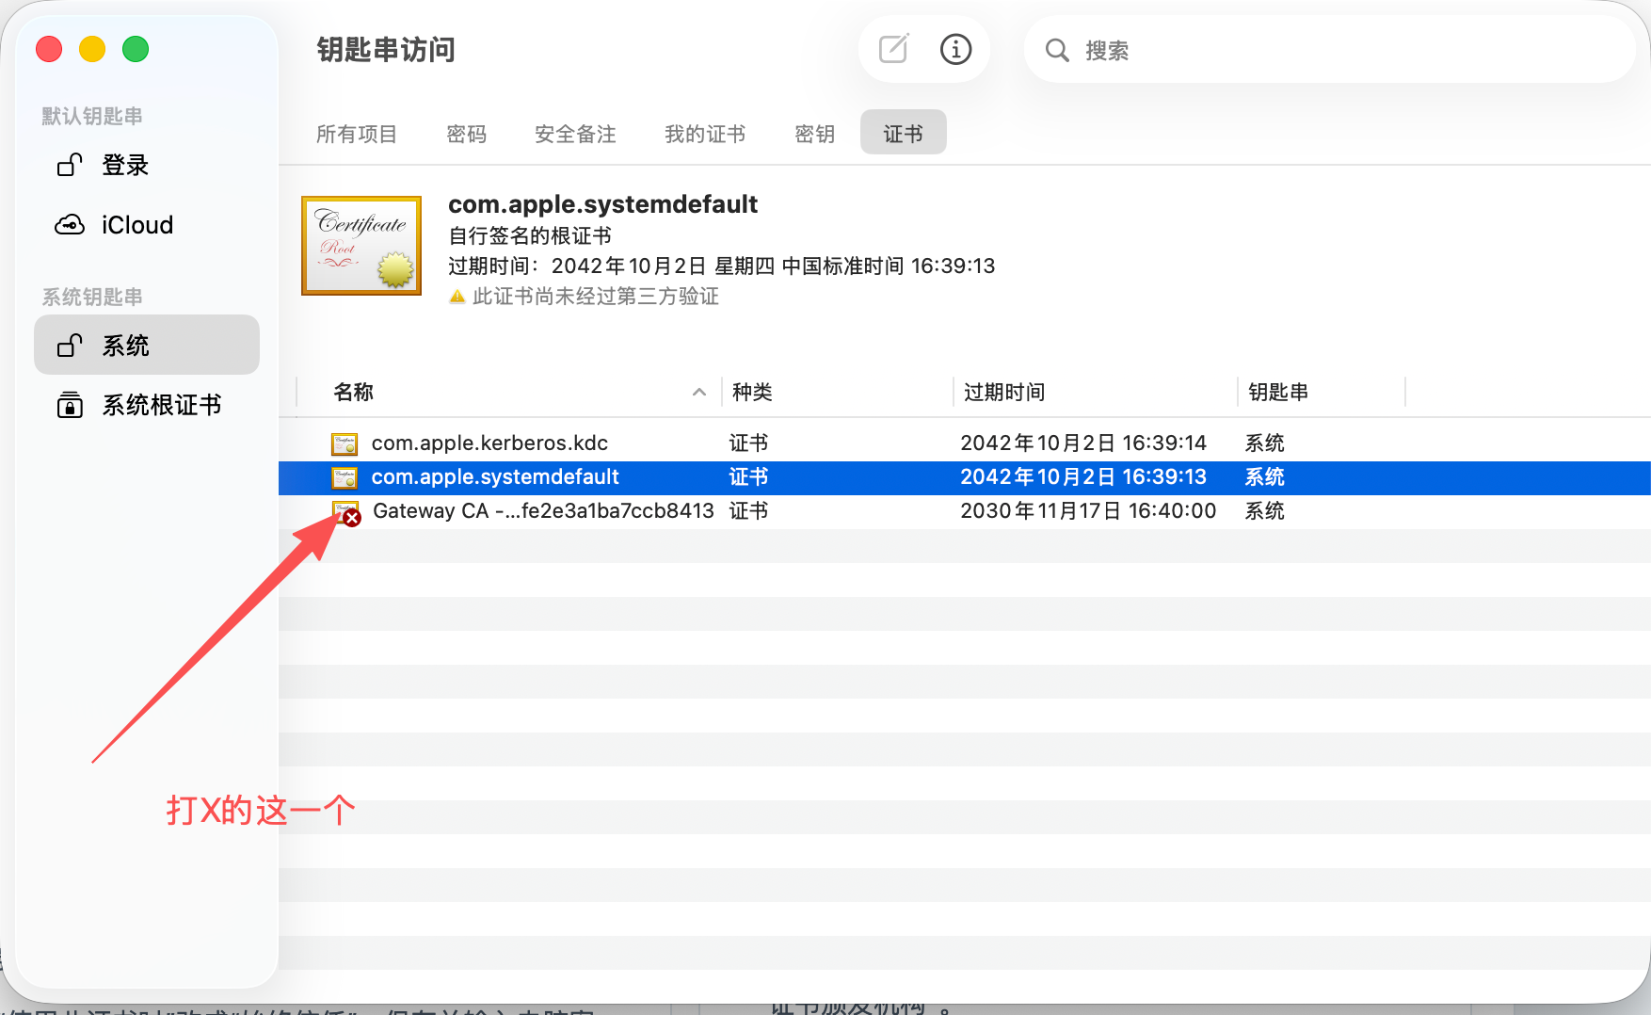This screenshot has width=1651, height=1015.
Task: Click the red X certificate icon of Gateway CA
Action: [x=346, y=512]
